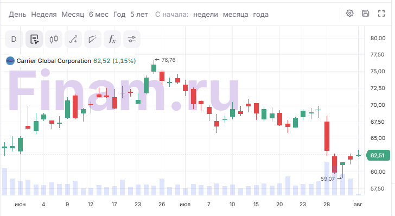Switch range to Неделя
395x216 pixels.
(44, 15)
